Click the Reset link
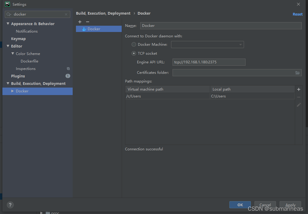The width and height of the screenshot is (308, 214). (298, 14)
